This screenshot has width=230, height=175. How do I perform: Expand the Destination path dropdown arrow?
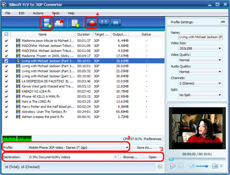click(115, 157)
